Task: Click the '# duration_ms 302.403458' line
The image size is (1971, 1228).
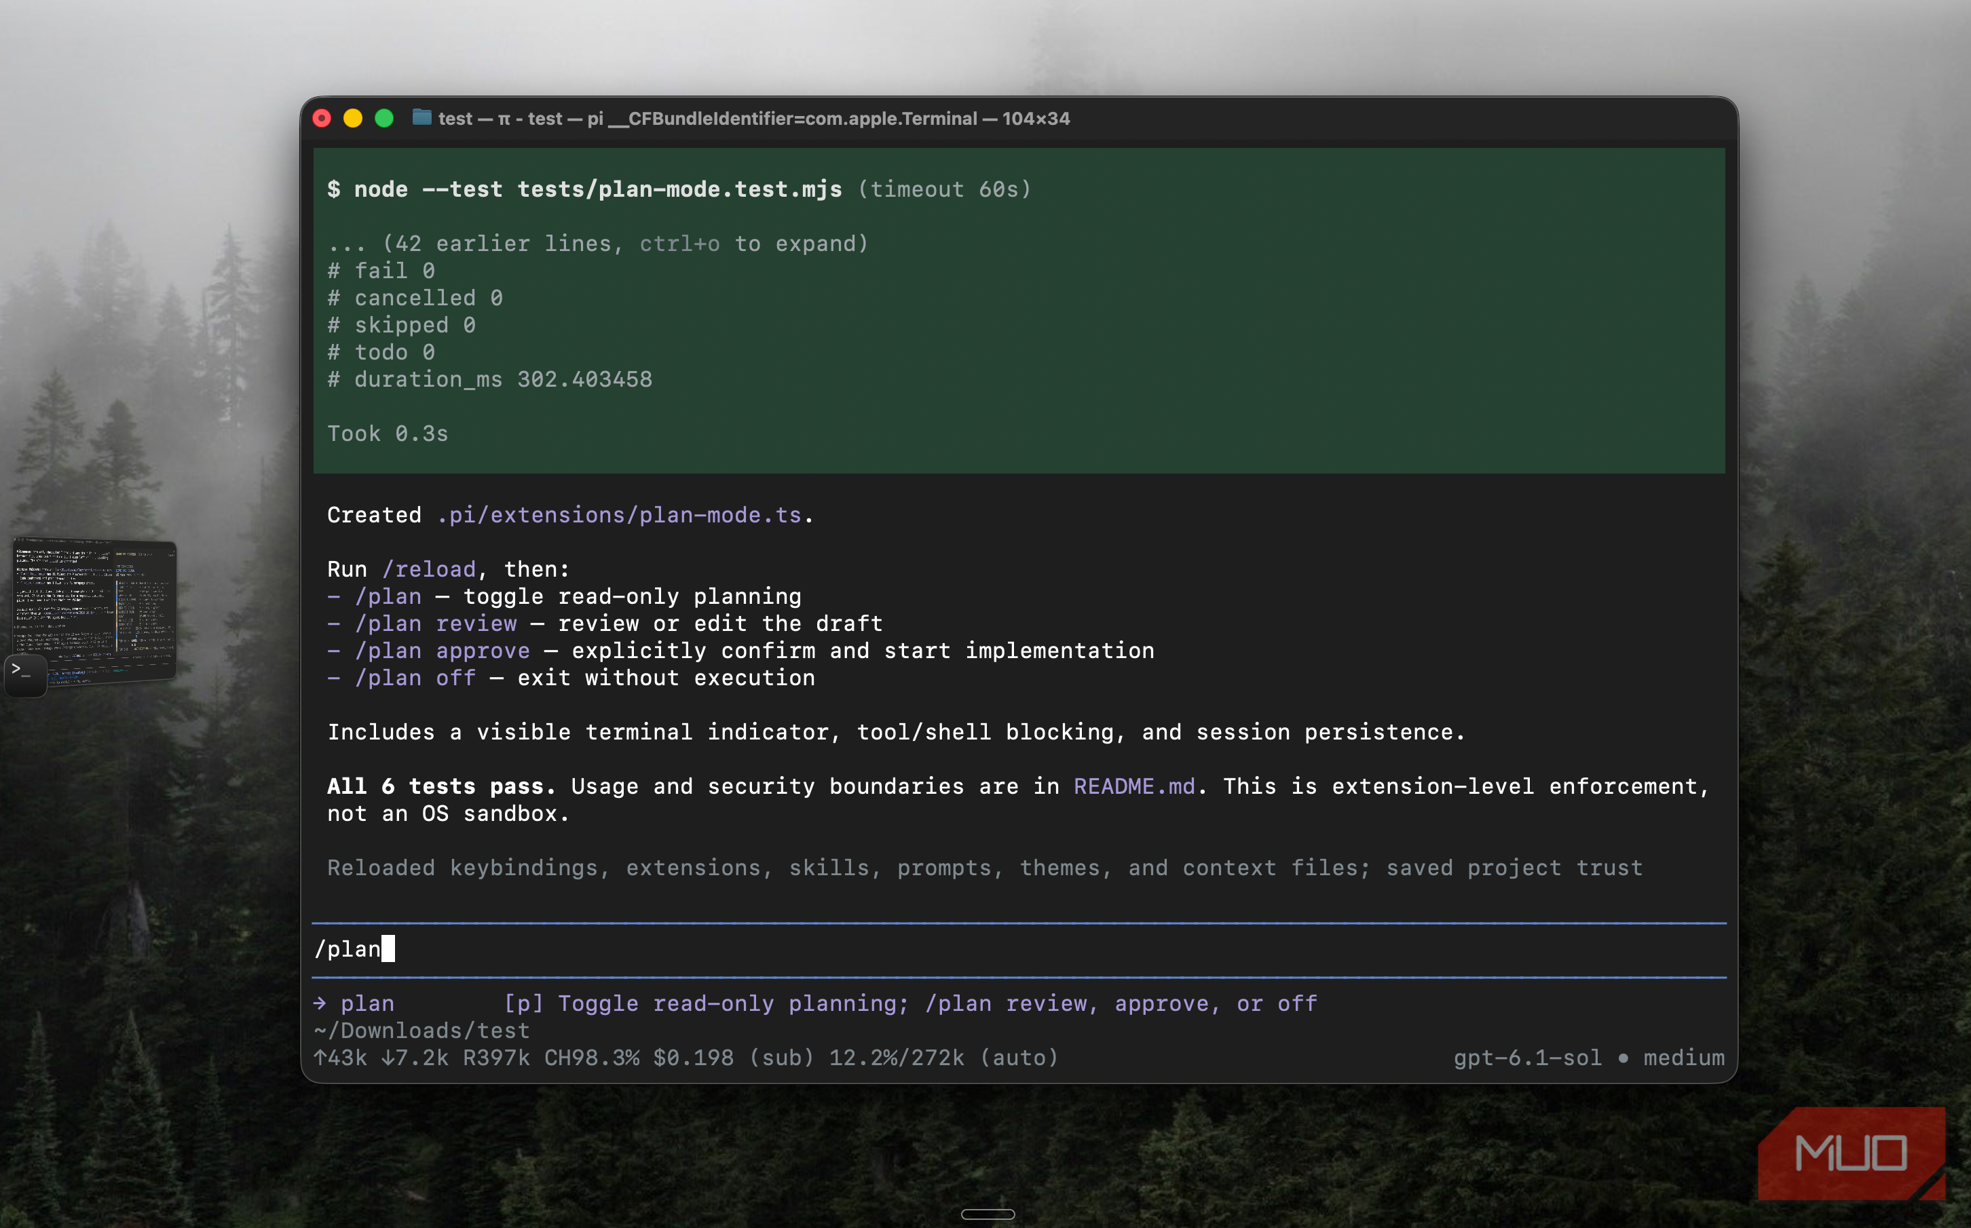Action: click(x=490, y=379)
